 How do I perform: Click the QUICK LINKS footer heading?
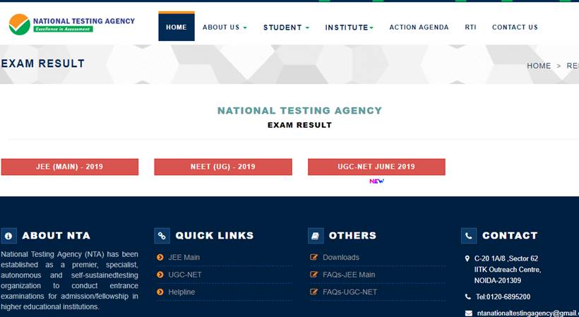click(215, 235)
